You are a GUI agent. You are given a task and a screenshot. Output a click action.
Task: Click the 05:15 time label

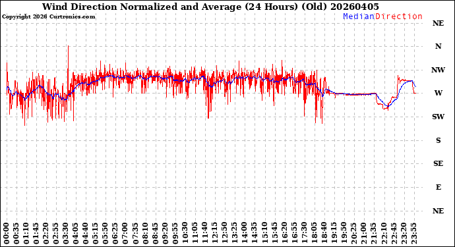[96, 233]
